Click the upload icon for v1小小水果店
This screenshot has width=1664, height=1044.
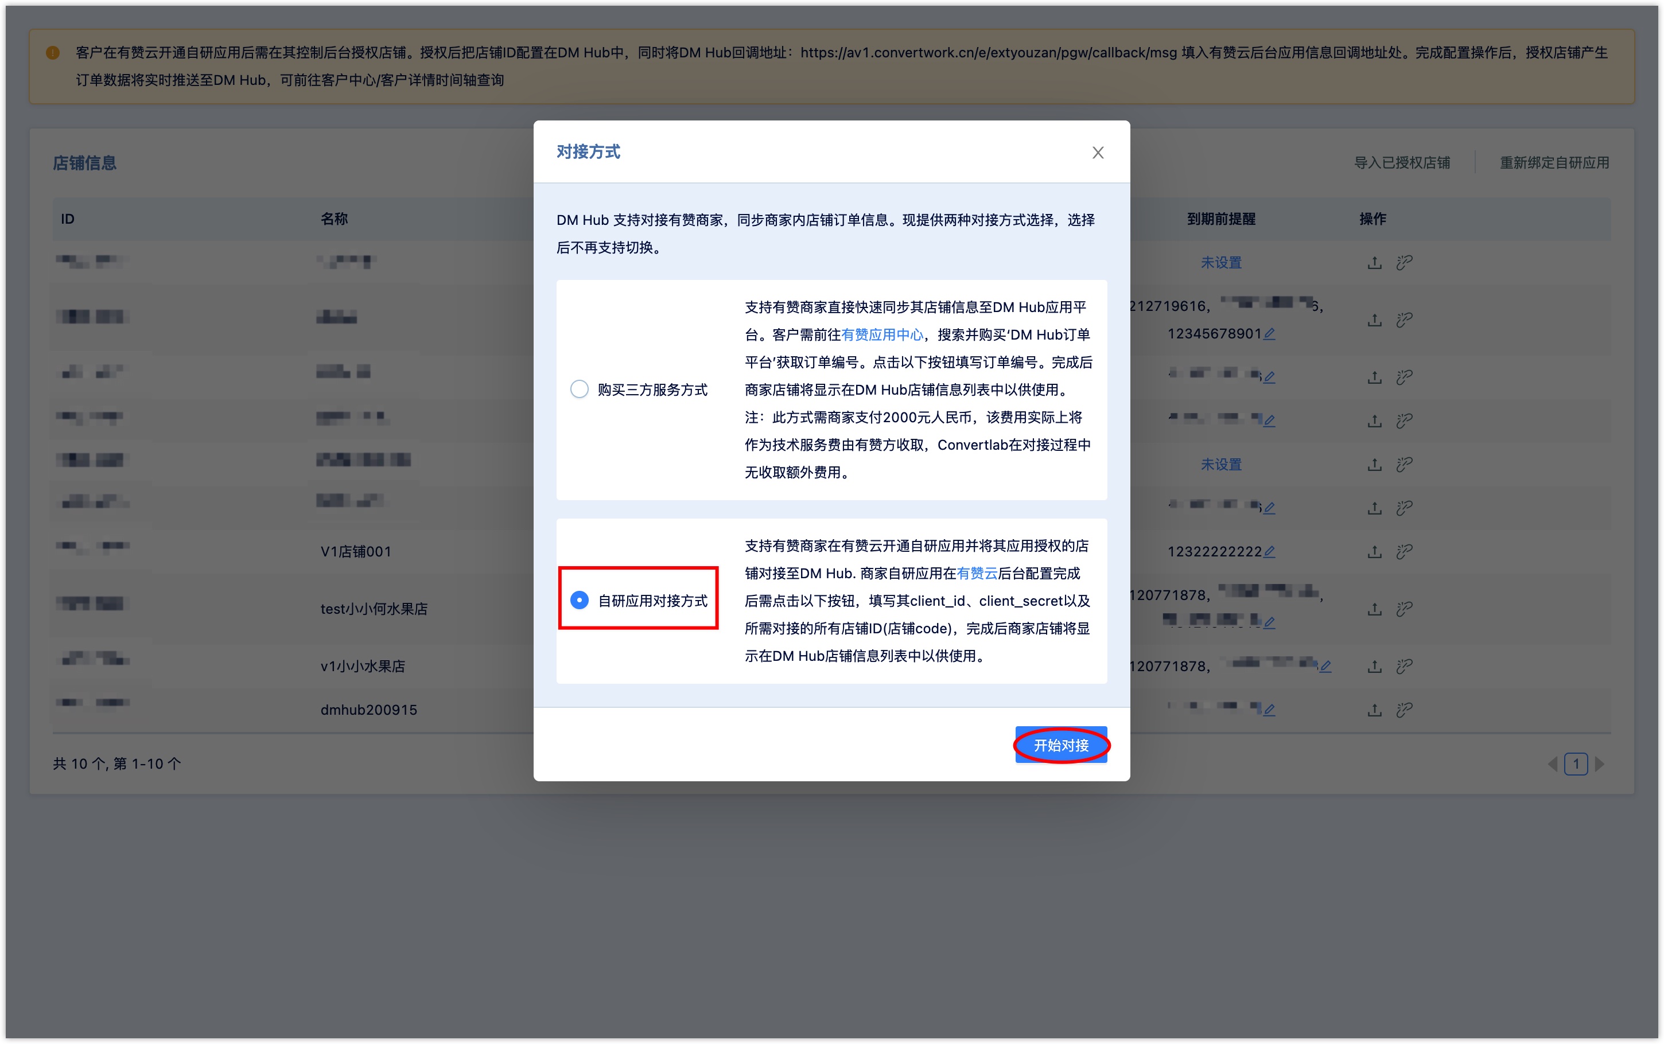point(1374,667)
